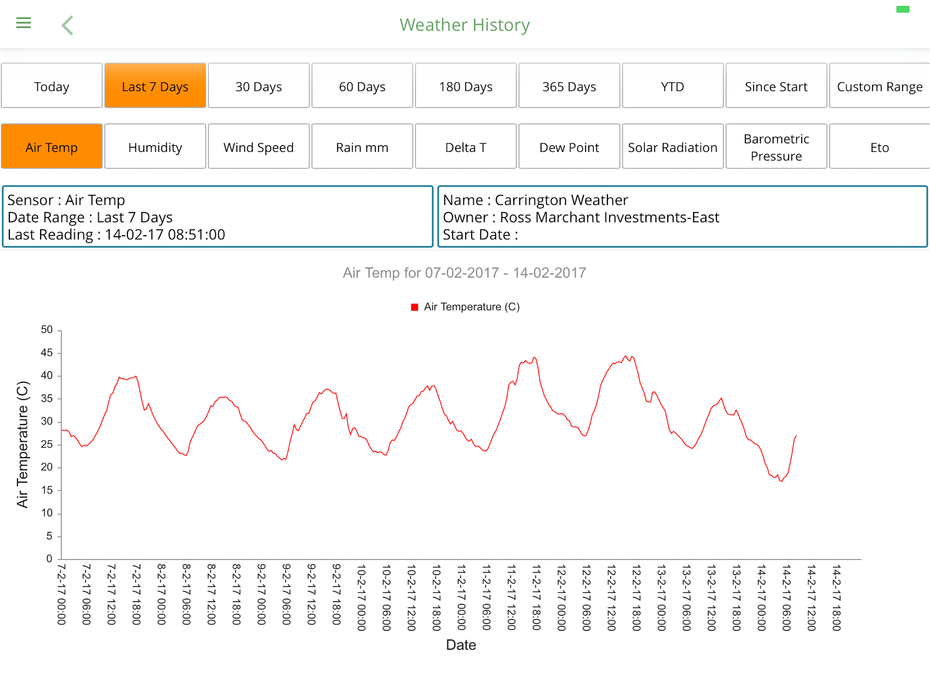Screen dimensions: 930x697
Task: View data Since Start
Action: tap(776, 86)
